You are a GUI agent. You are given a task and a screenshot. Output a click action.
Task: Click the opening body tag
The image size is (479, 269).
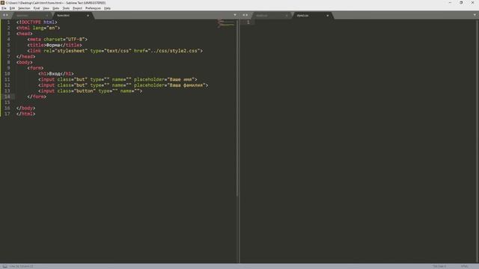[25, 62]
